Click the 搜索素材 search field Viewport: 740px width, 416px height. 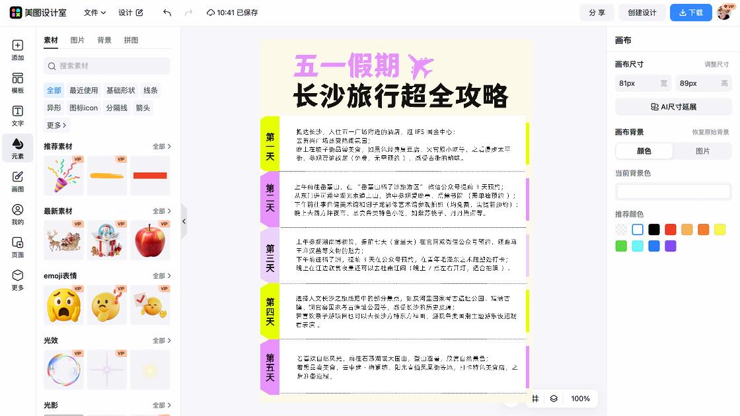[x=106, y=65]
